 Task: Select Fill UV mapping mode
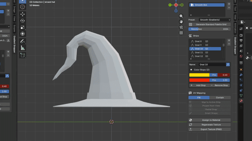coord(199,97)
